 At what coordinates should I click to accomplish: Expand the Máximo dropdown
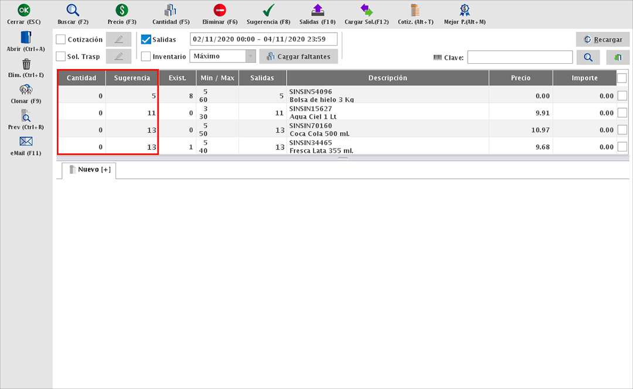click(x=250, y=56)
